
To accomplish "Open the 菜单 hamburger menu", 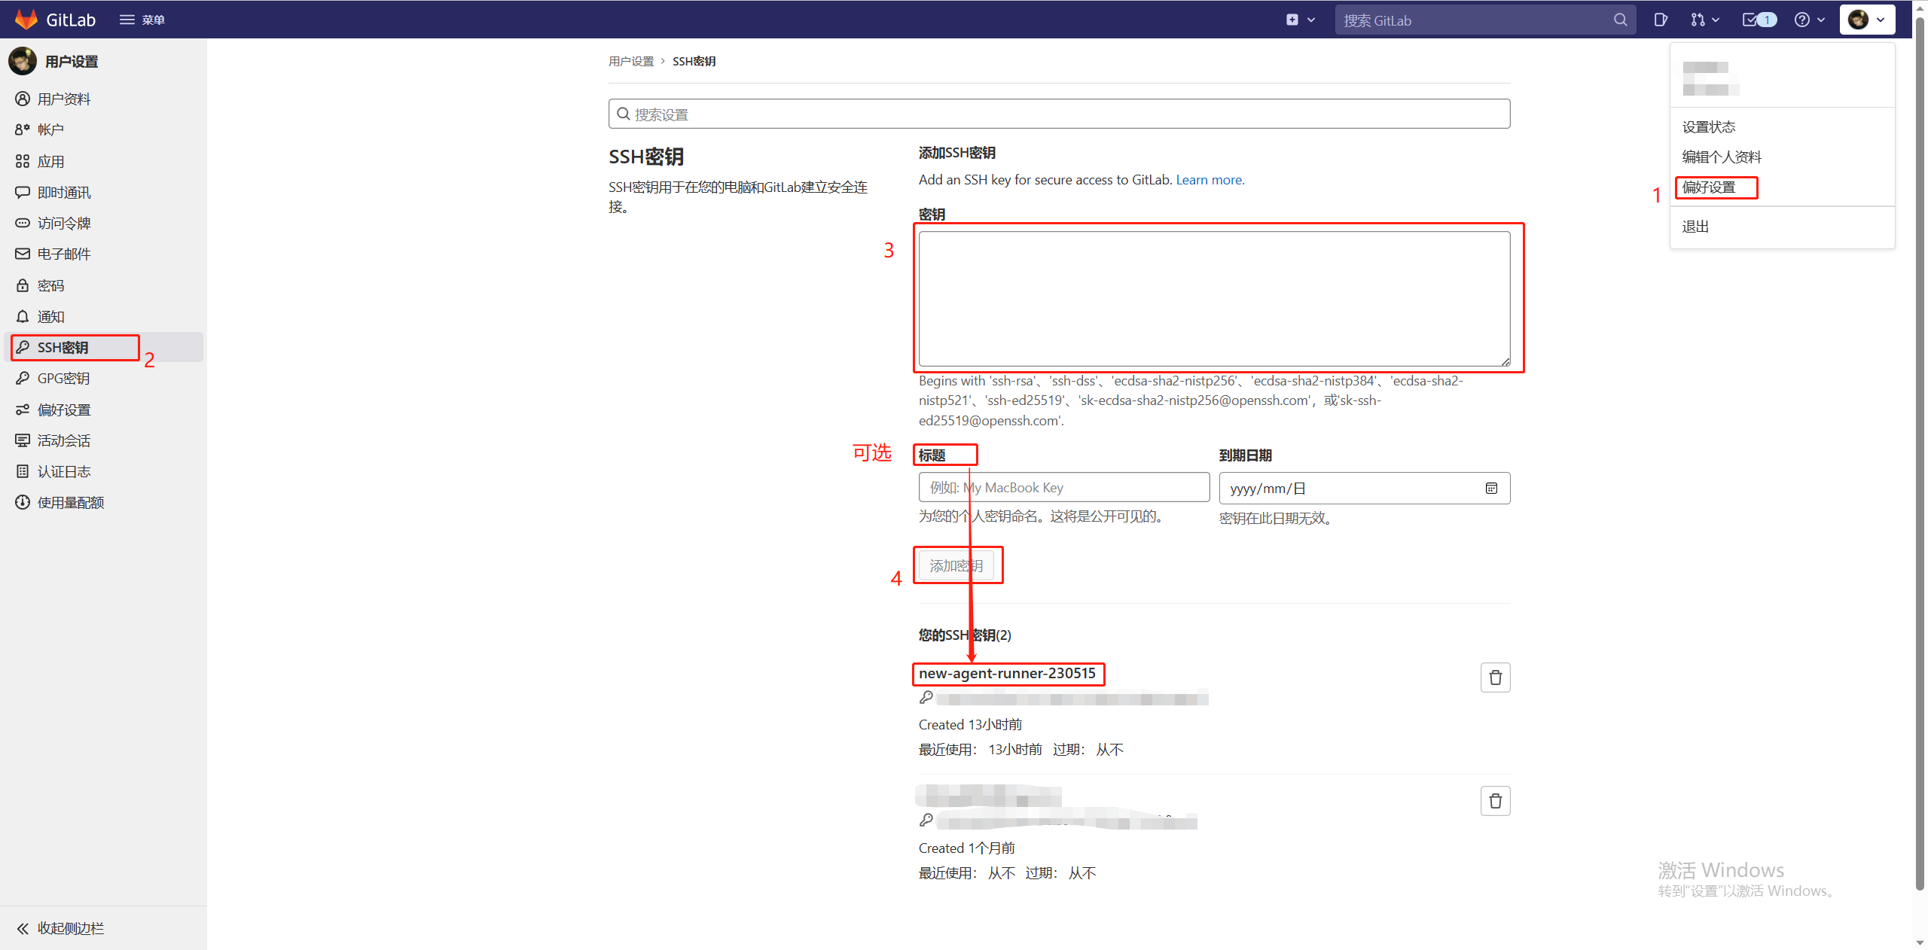I will 142,20.
